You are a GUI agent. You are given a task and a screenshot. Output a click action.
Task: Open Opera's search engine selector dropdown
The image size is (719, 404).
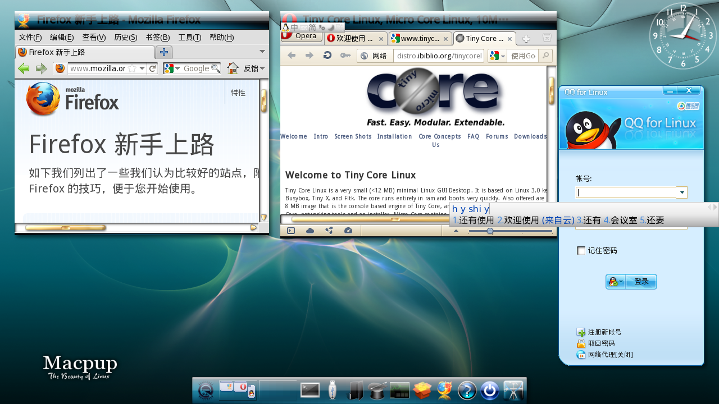click(497, 56)
